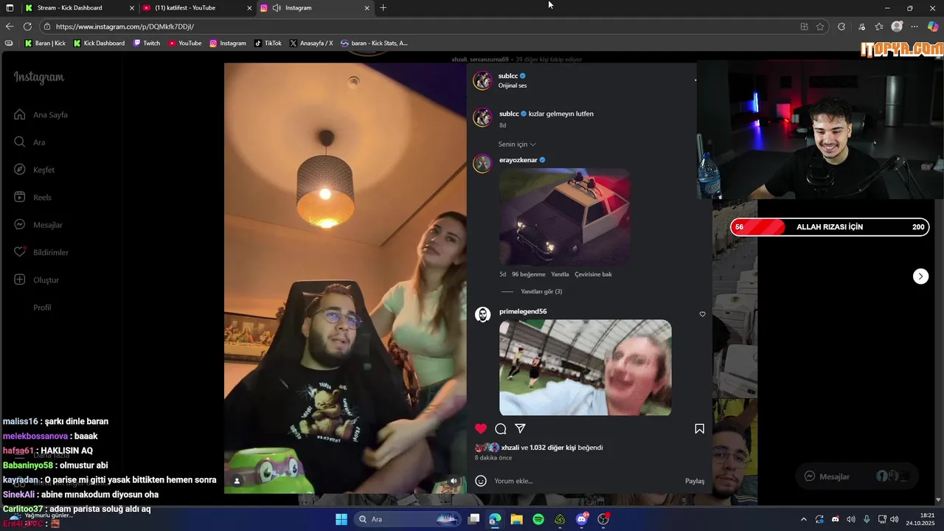
Task: Like the primelegend56 comment with the small heart
Action: tap(702, 314)
